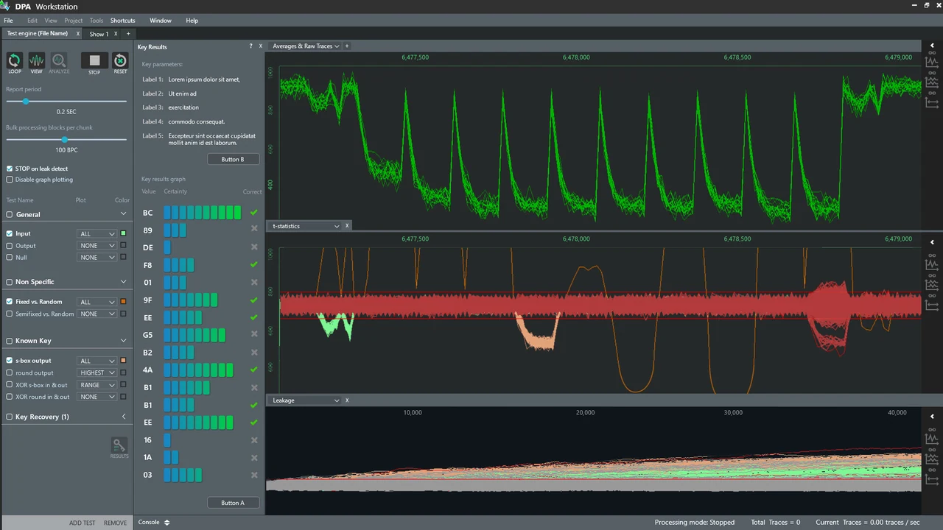This screenshot has height=530, width=943.
Task: Toggle the Console expander arrows
Action: [x=166, y=523]
